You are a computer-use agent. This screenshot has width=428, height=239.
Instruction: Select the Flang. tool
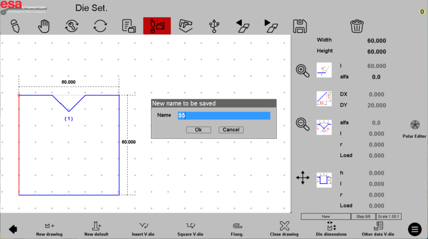[237, 229]
